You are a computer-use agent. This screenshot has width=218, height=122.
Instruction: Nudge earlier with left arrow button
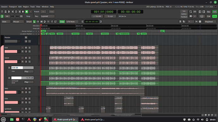point(82,22)
